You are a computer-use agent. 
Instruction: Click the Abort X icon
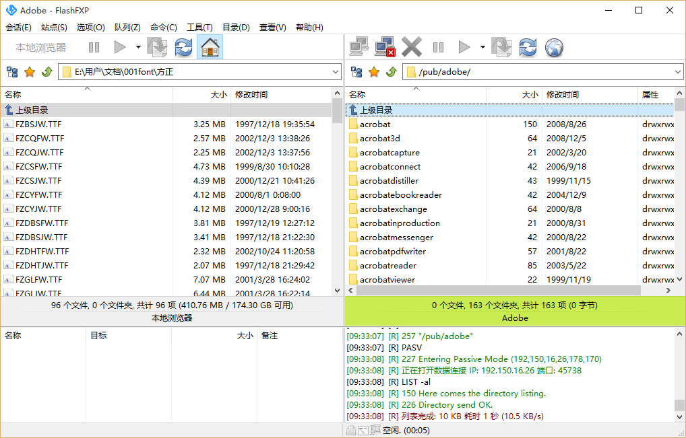(411, 47)
